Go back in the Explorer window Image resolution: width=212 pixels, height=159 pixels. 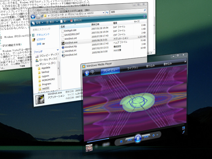pos(33,17)
